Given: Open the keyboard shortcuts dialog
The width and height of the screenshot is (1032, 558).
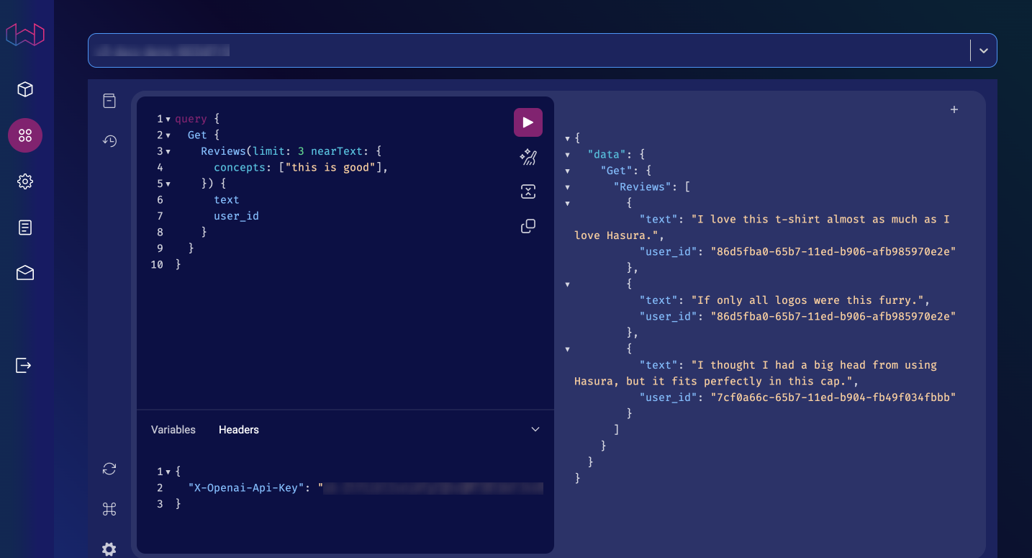Looking at the screenshot, I should coord(109,509).
